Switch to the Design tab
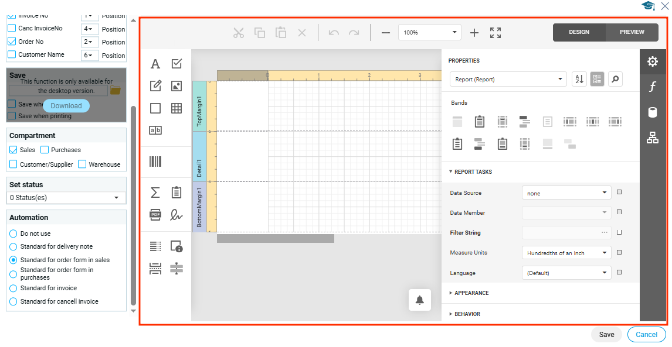Screen dimensions: 672x347 click(x=579, y=32)
